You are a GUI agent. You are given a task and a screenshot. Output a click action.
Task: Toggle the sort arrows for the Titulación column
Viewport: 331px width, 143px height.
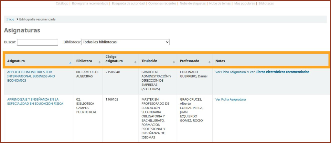point(174,62)
